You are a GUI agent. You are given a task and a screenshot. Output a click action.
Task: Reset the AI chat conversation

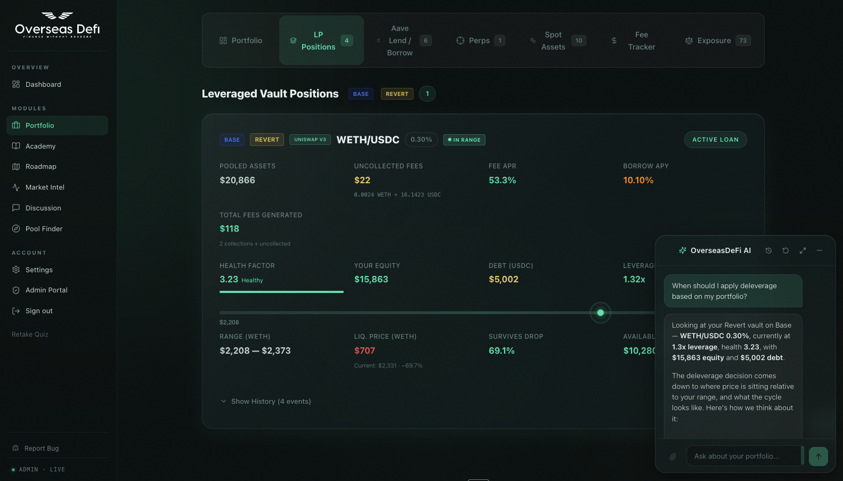pyautogui.click(x=785, y=250)
